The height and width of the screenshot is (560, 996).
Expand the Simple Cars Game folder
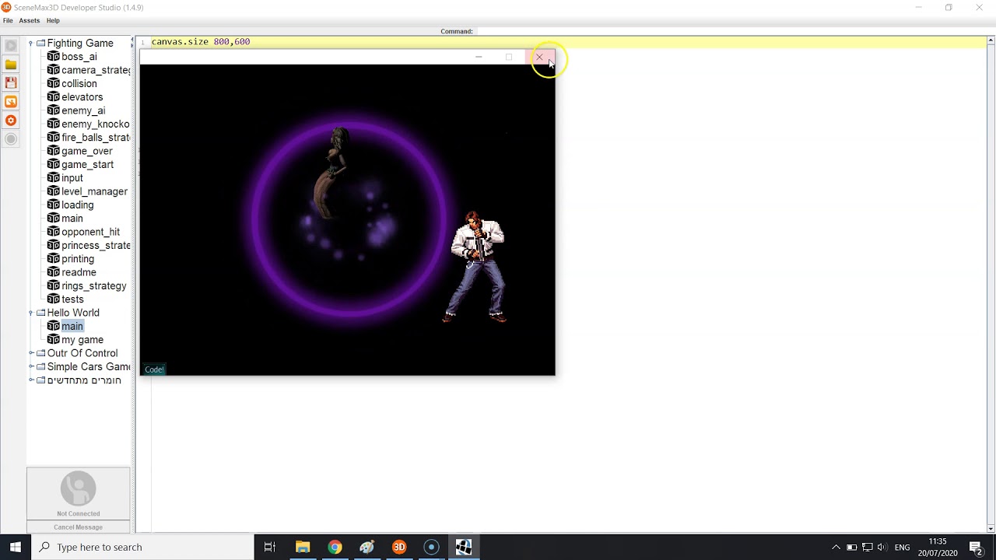(31, 366)
